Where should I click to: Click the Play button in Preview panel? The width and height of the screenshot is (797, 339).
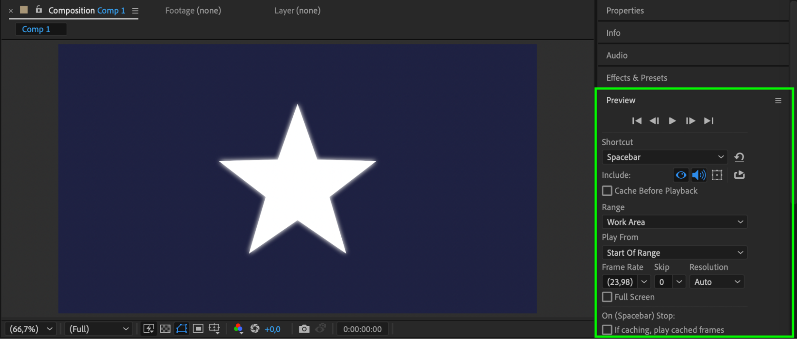click(x=672, y=121)
